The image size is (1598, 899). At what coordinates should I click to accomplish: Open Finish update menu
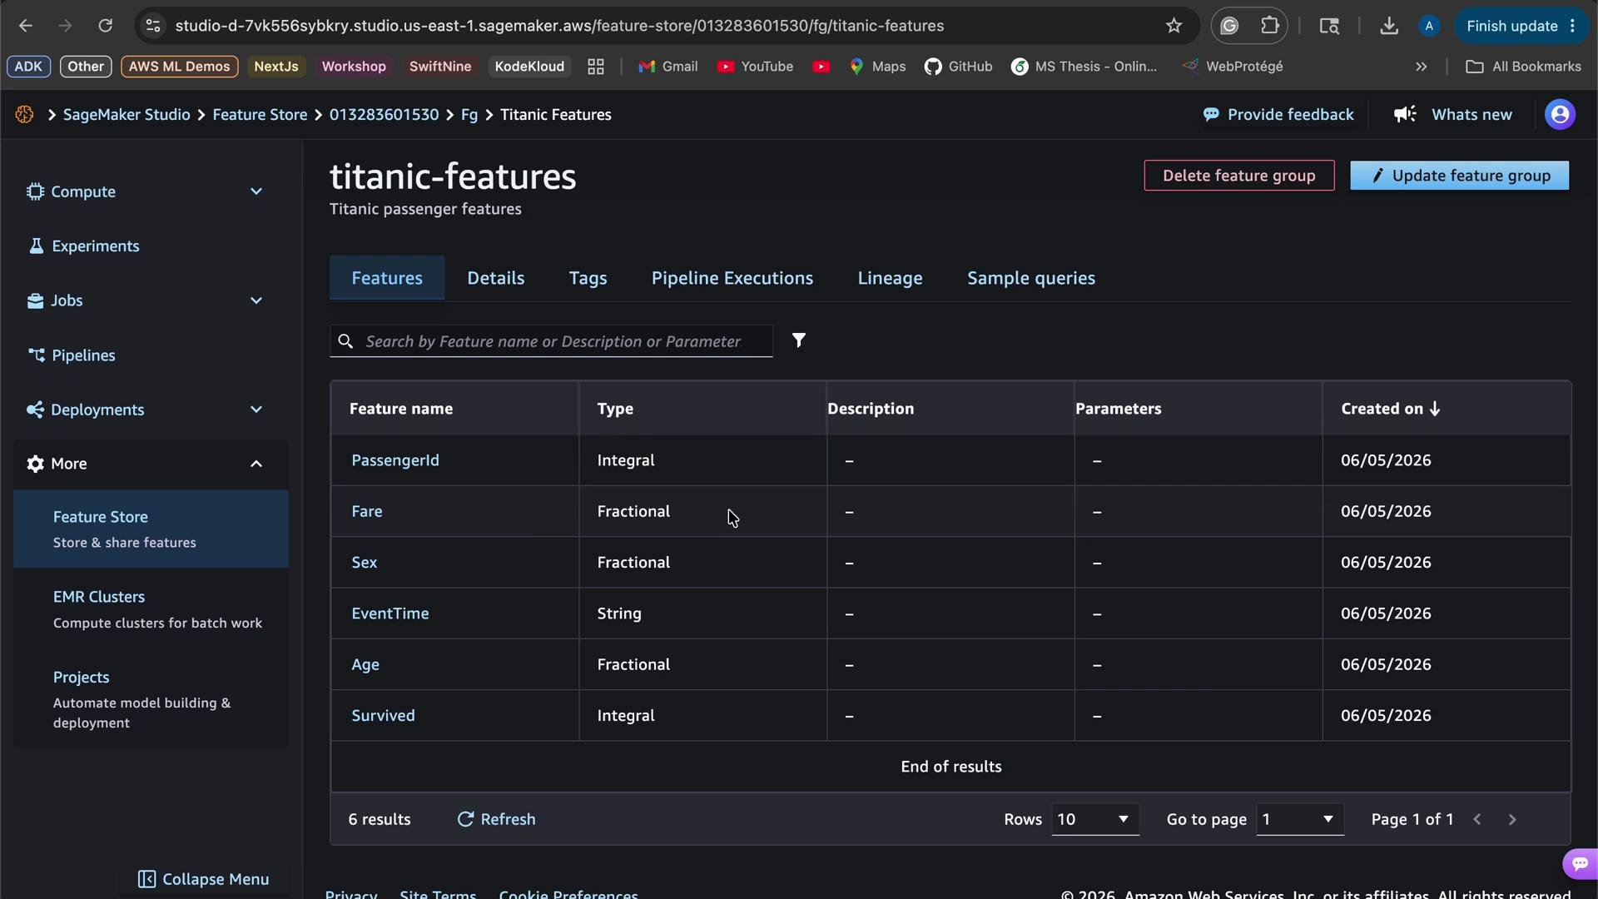point(1521,26)
